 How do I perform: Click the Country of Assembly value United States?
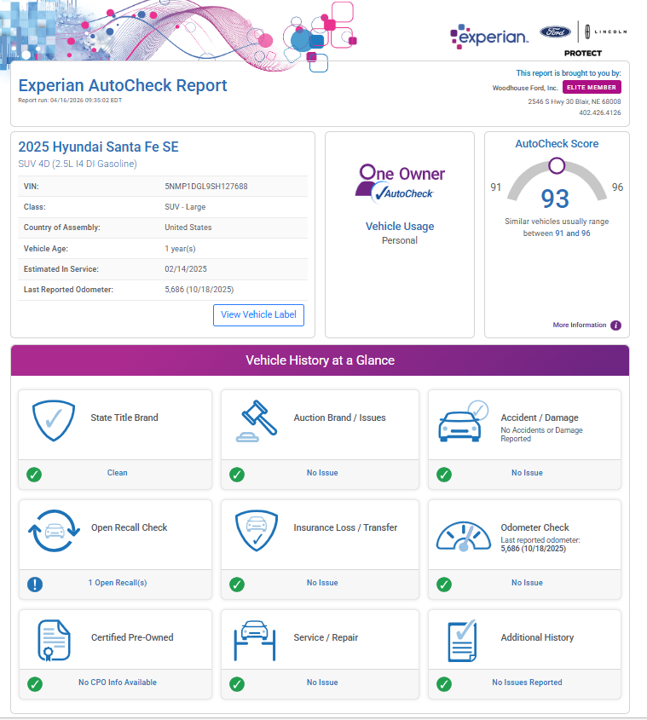[x=188, y=228]
